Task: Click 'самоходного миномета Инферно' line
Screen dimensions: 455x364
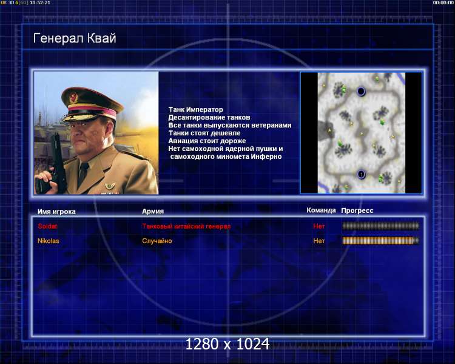Action: 226,157
